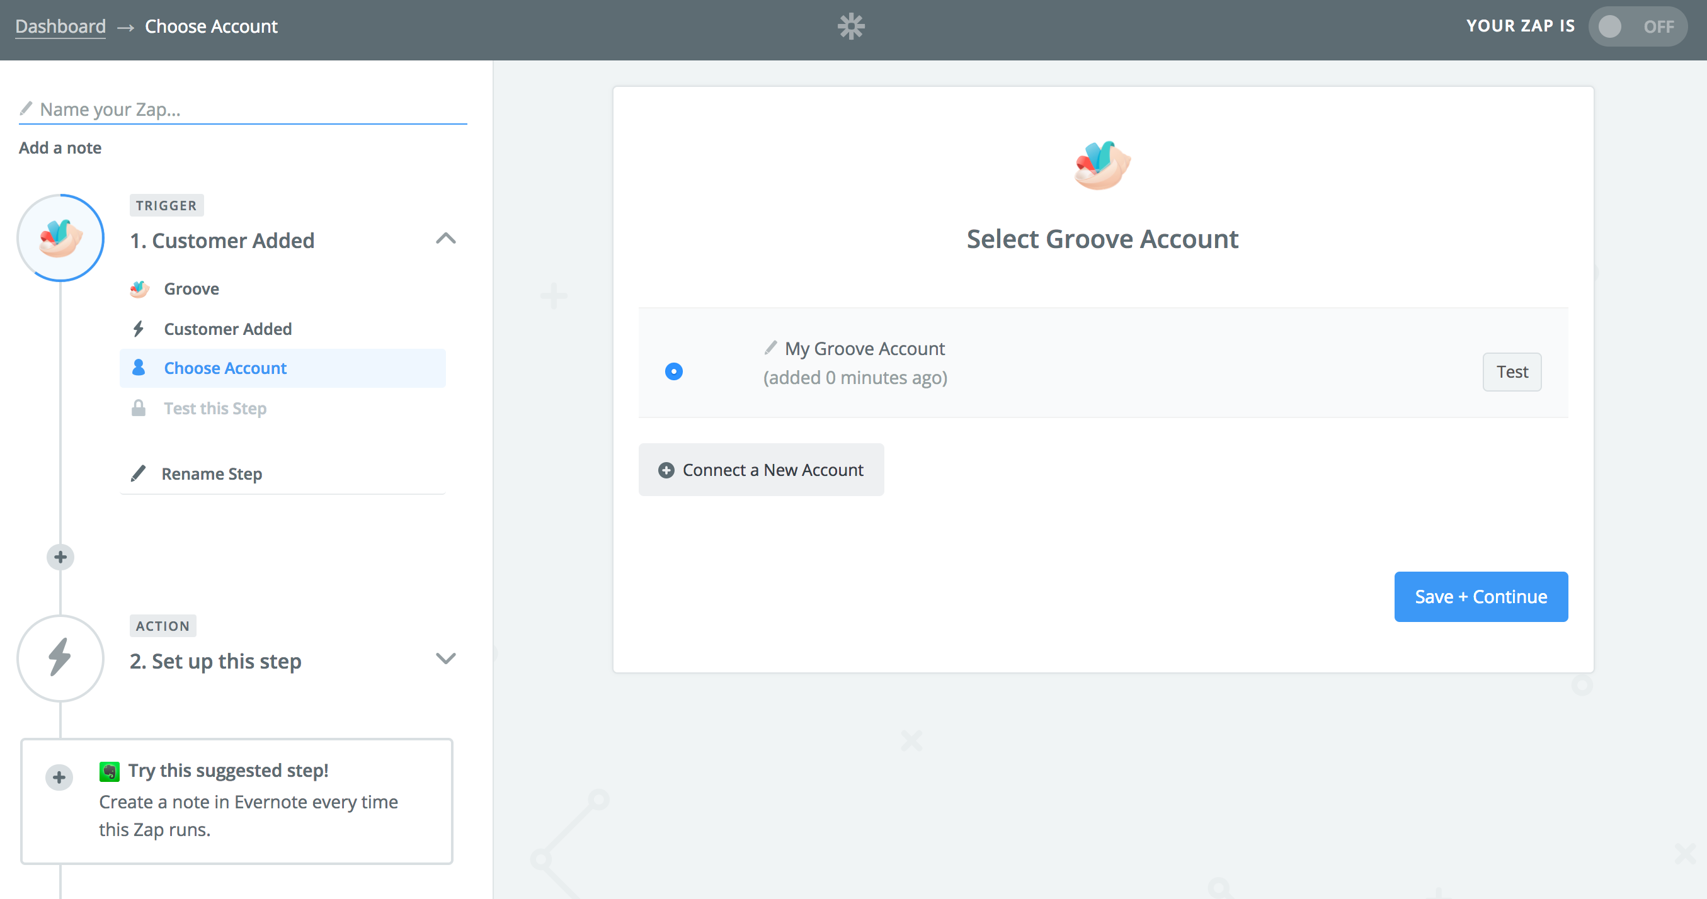Click the Test button for Groove account

pyautogui.click(x=1512, y=371)
